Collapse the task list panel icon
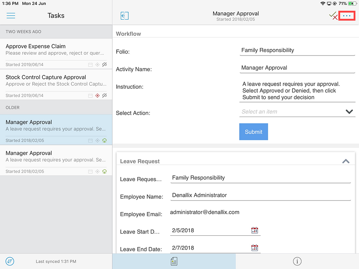Screen dimensions: 359x269 [x=125, y=16]
